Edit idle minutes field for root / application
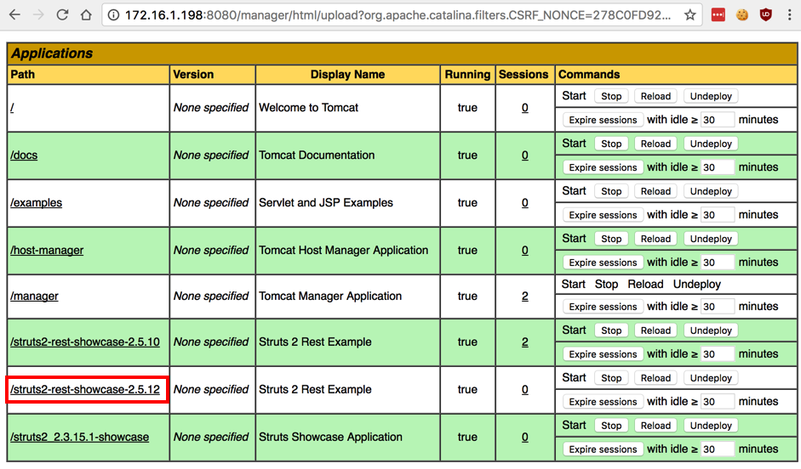The image size is (801, 469). [718, 120]
